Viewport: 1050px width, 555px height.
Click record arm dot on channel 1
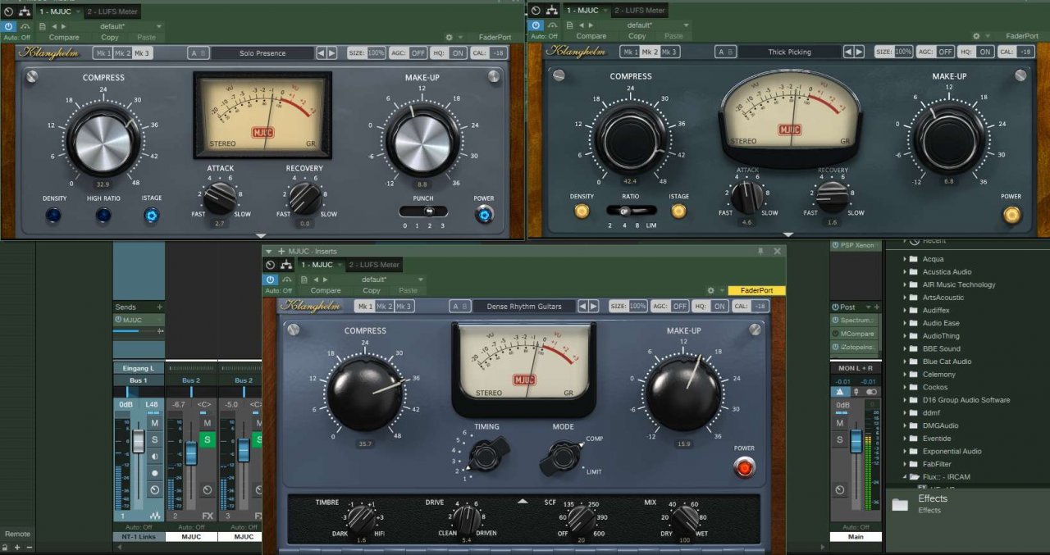click(153, 473)
